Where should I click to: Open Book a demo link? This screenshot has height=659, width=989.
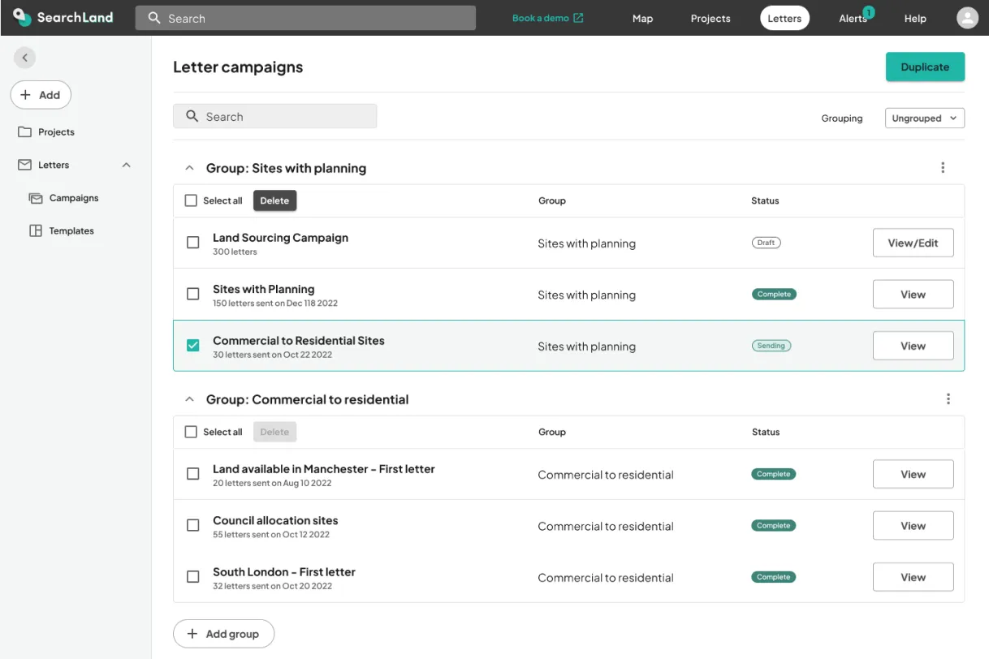(547, 17)
